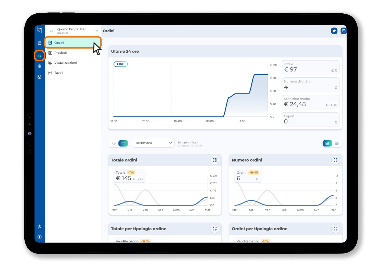Open the analytics bar chart sidebar icon
The image size is (379, 279).
[39, 55]
